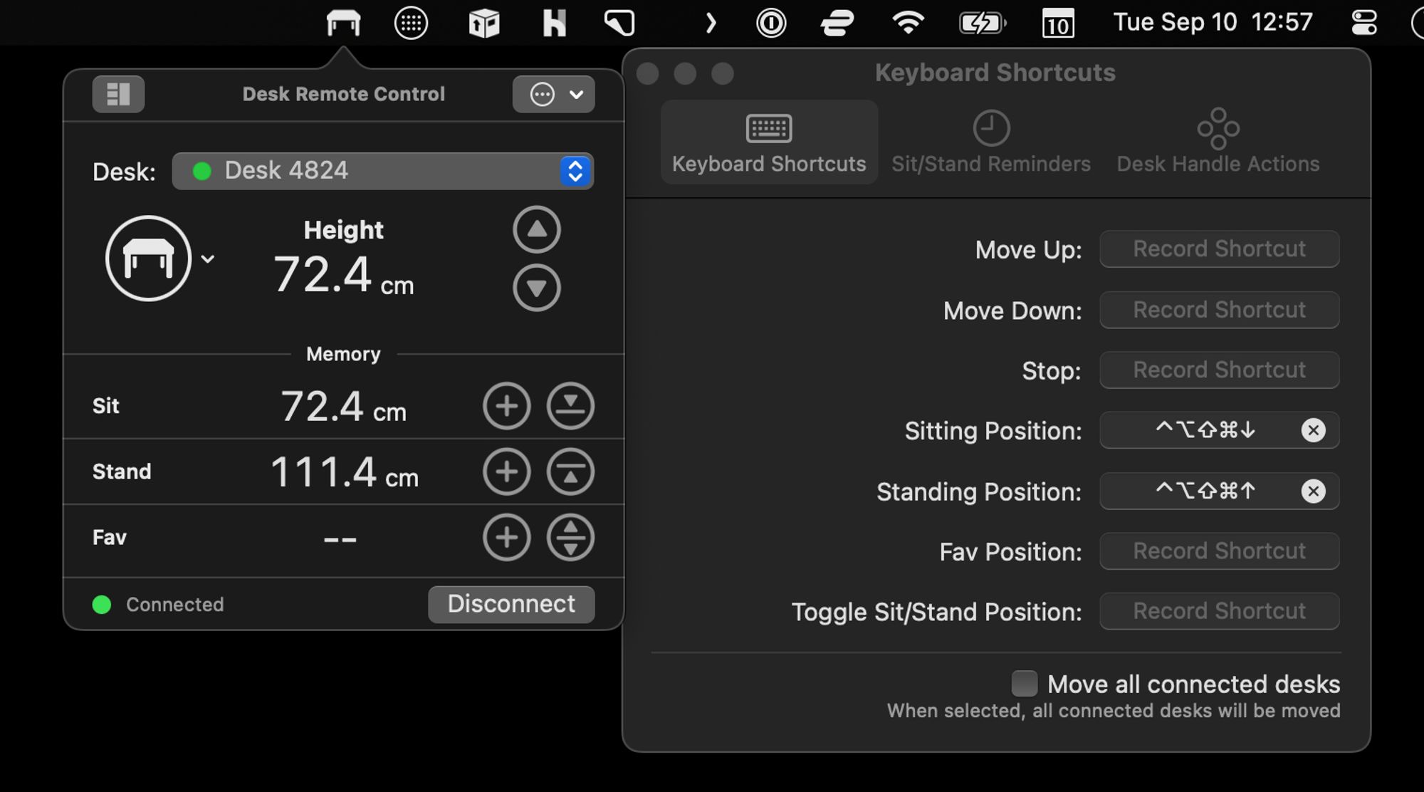Enable Move all connected desks checkbox
Viewport: 1424px width, 792px height.
[1025, 684]
